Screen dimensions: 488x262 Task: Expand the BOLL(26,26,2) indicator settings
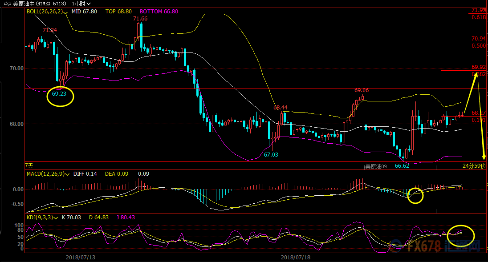coord(65,12)
